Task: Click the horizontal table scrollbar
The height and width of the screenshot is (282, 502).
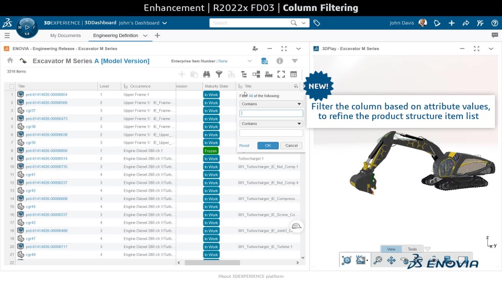Action: 212,263
